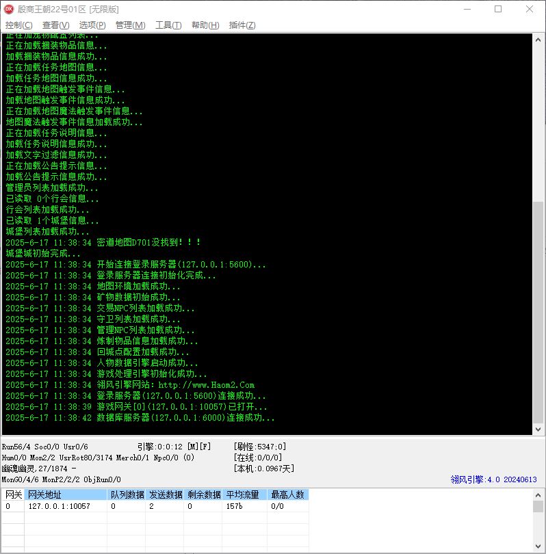
Task: Click the 平均流量 column header
Action: click(244, 494)
